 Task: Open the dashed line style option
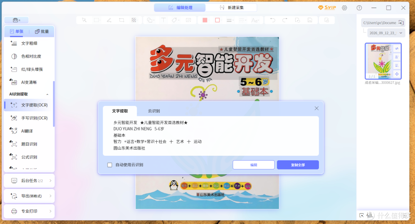click(242, 20)
